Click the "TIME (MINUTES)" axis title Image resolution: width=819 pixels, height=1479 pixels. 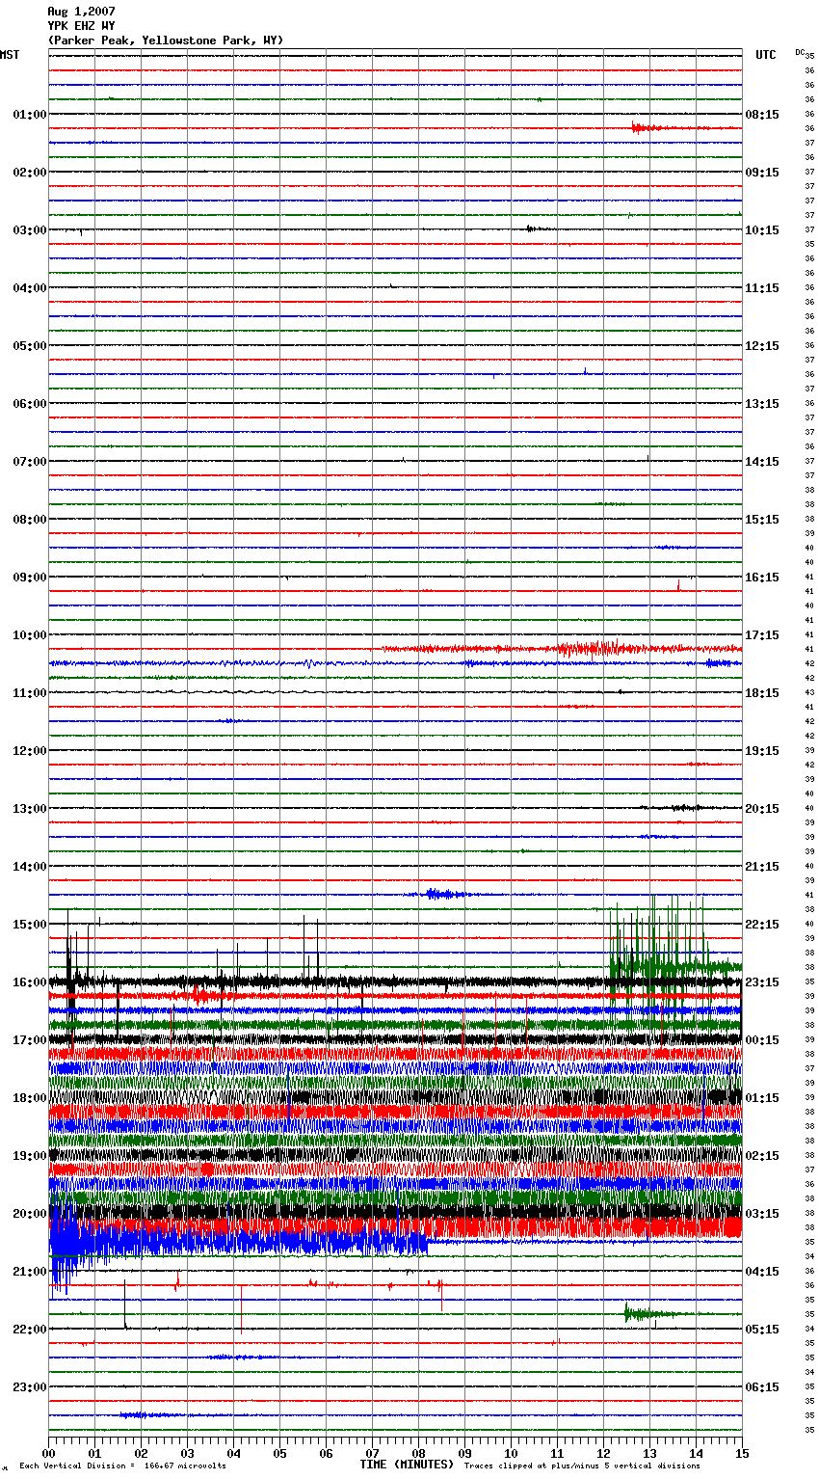coord(407,1465)
